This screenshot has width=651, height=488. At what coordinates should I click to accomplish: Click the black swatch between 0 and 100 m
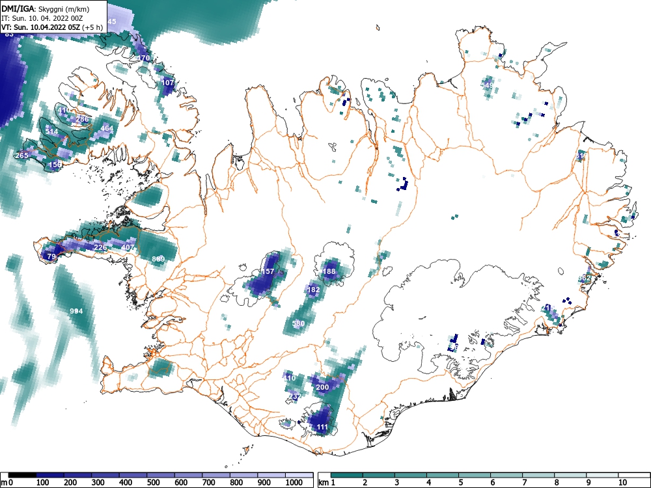coord(22,475)
